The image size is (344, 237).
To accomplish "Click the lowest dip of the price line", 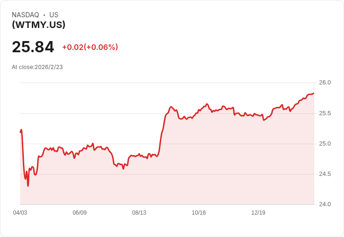I will click(x=28, y=186).
